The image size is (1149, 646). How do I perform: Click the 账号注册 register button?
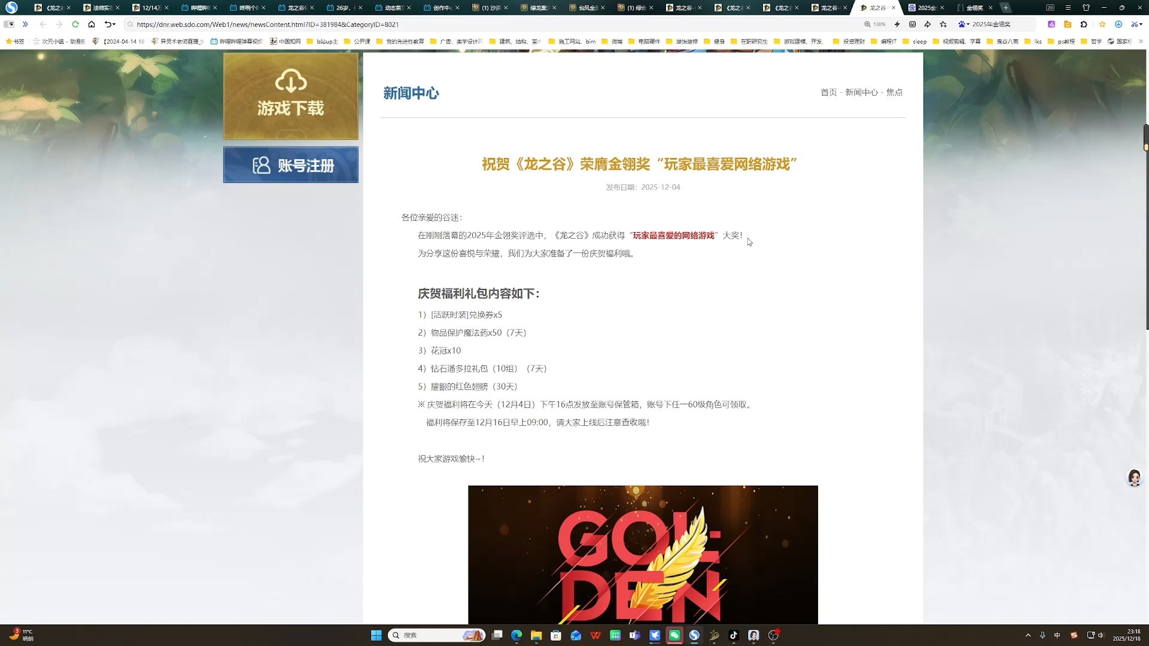pos(291,165)
